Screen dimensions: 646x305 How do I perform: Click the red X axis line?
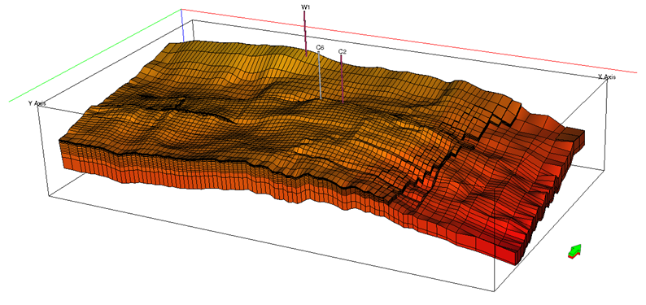click(x=408, y=41)
